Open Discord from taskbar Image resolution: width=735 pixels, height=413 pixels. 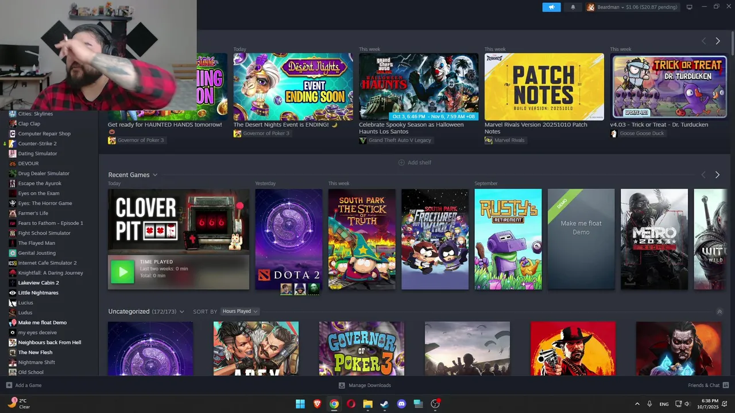coord(401,404)
